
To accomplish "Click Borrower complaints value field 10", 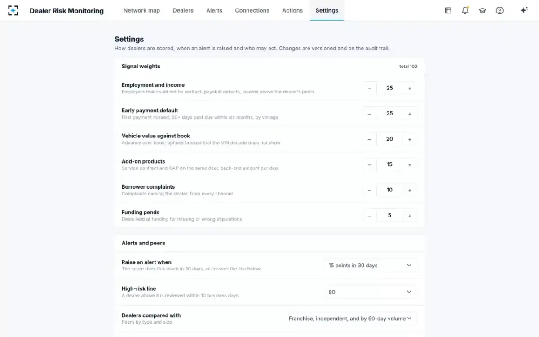I will tap(389, 190).
